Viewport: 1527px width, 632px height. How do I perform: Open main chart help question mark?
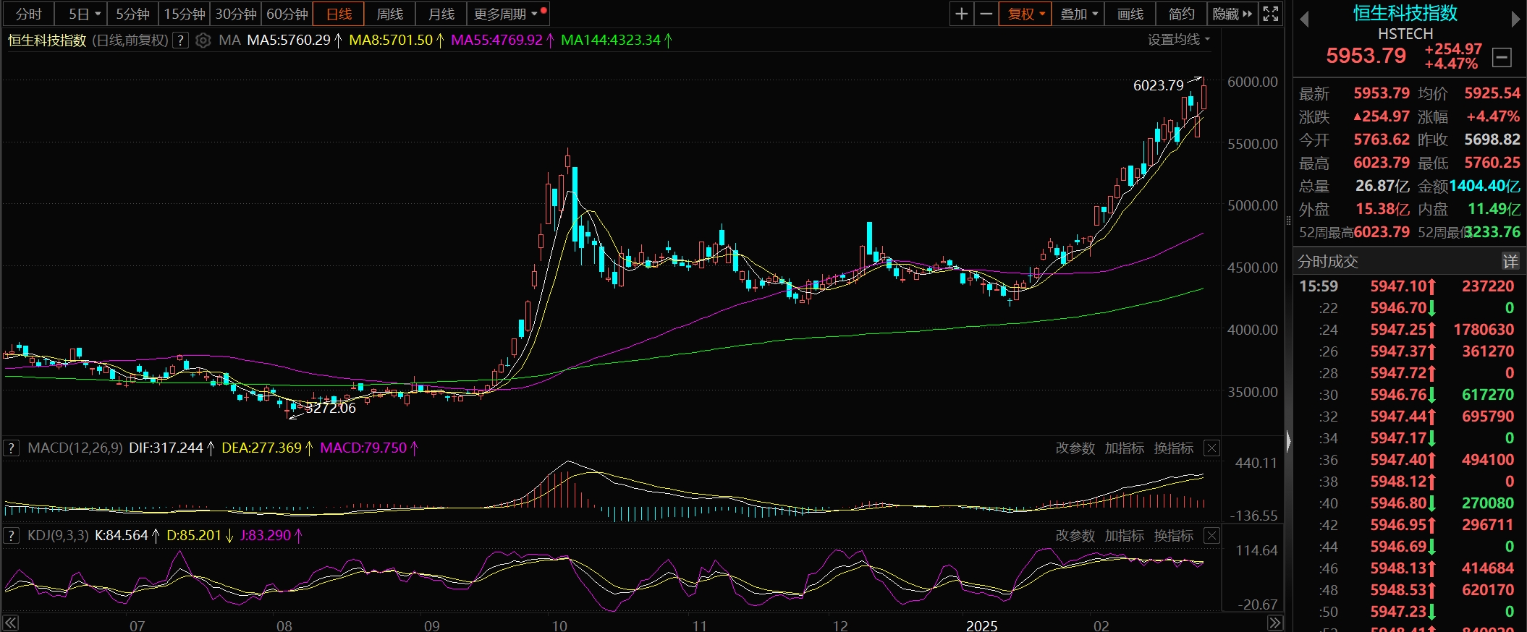pyautogui.click(x=181, y=40)
